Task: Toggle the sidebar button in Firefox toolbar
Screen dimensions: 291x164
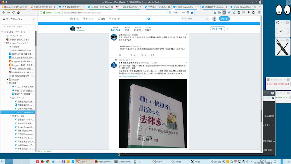Action: point(224,12)
